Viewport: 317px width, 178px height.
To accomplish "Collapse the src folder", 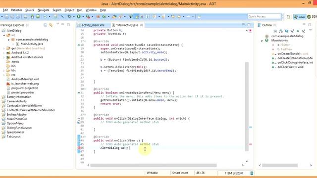I will pos(4,35).
